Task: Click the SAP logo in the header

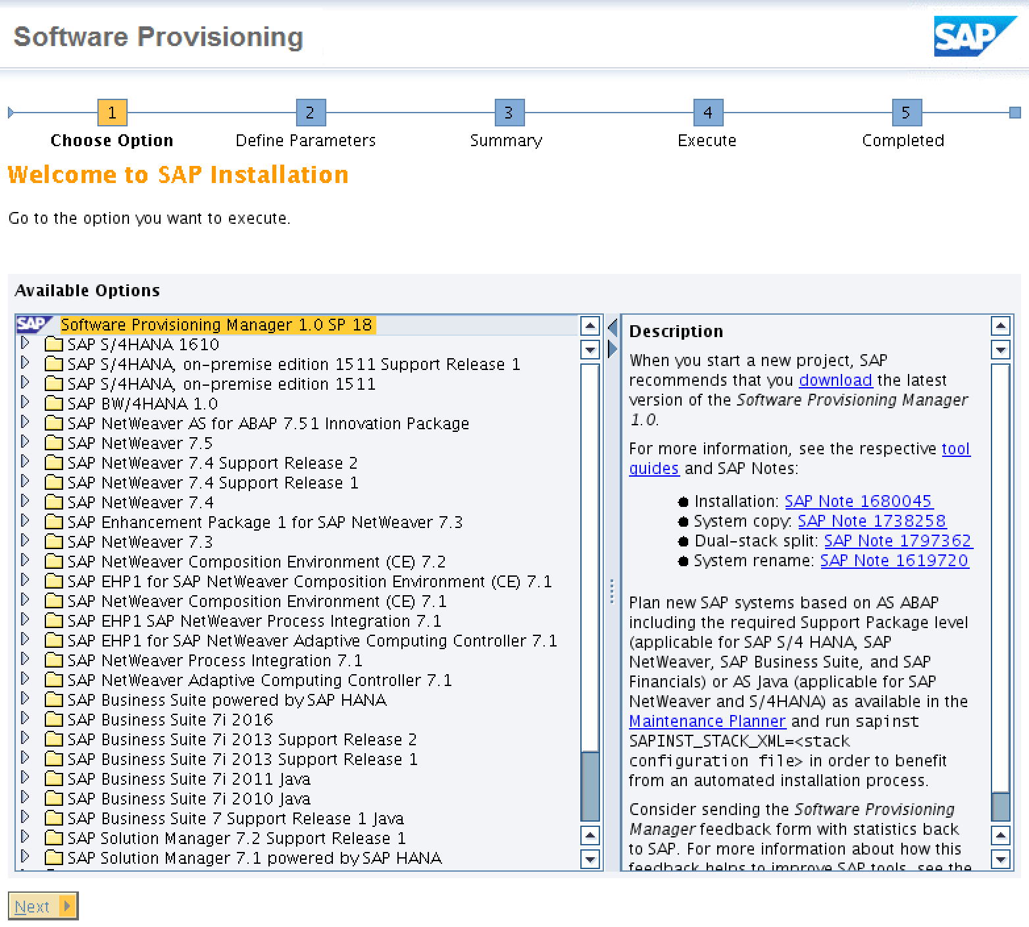Action: coord(975,36)
